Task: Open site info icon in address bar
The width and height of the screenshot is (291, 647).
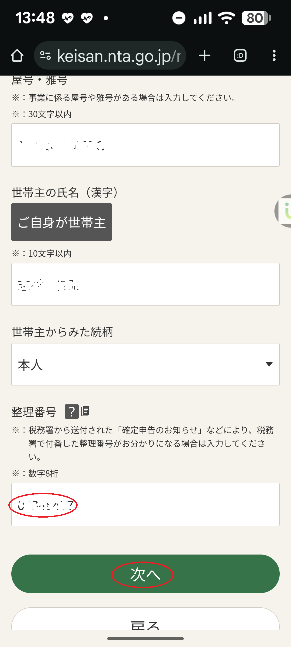Action: (x=45, y=56)
